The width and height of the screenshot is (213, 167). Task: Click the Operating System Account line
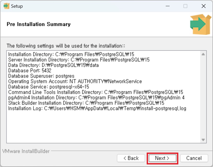(x=75, y=81)
